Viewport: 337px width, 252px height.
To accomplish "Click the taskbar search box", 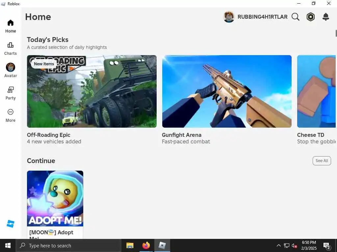I will click(68, 245).
